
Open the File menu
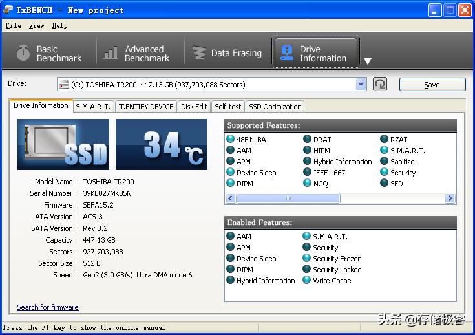(x=13, y=25)
